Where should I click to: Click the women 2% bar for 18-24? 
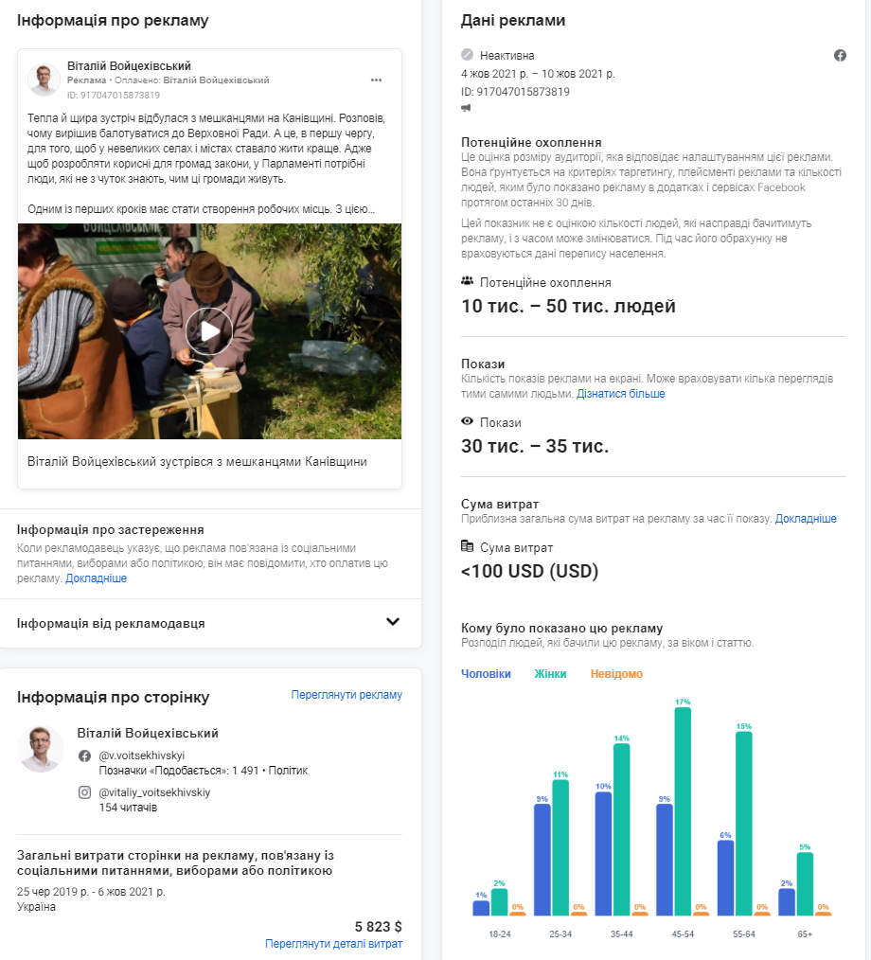(x=499, y=902)
